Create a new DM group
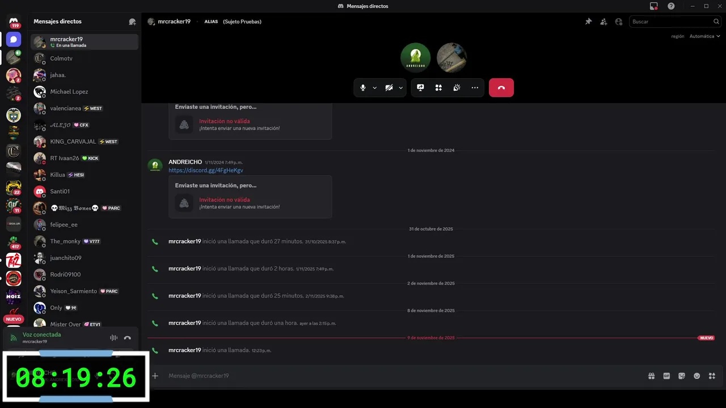 coord(132,22)
